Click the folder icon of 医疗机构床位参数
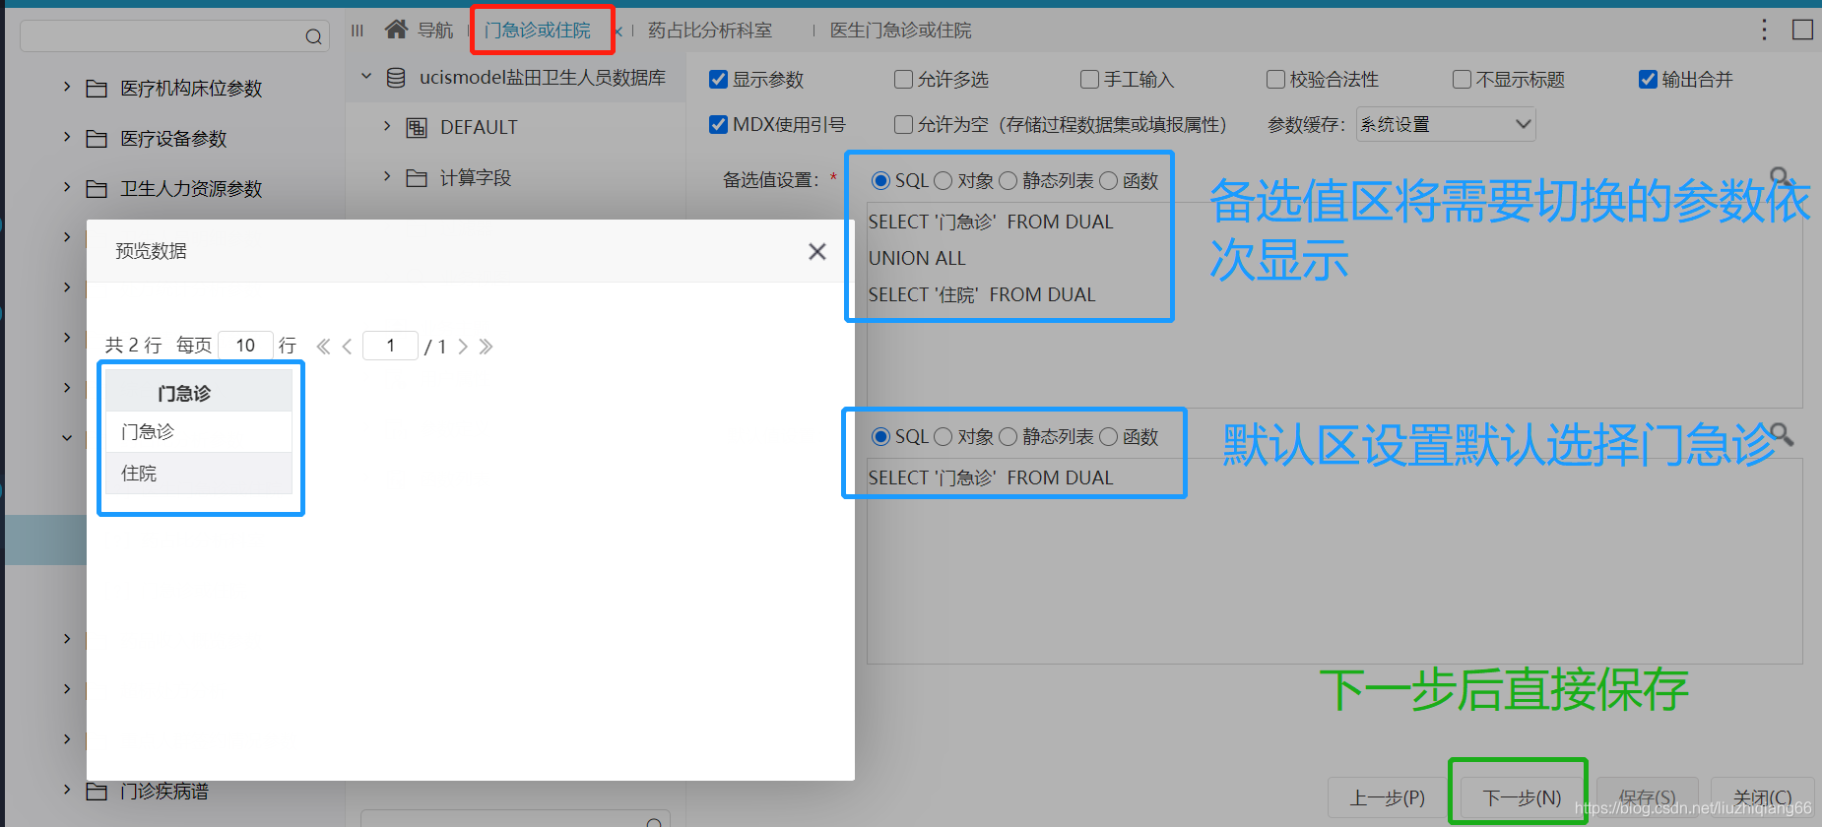This screenshot has height=827, width=1822. coord(97,89)
